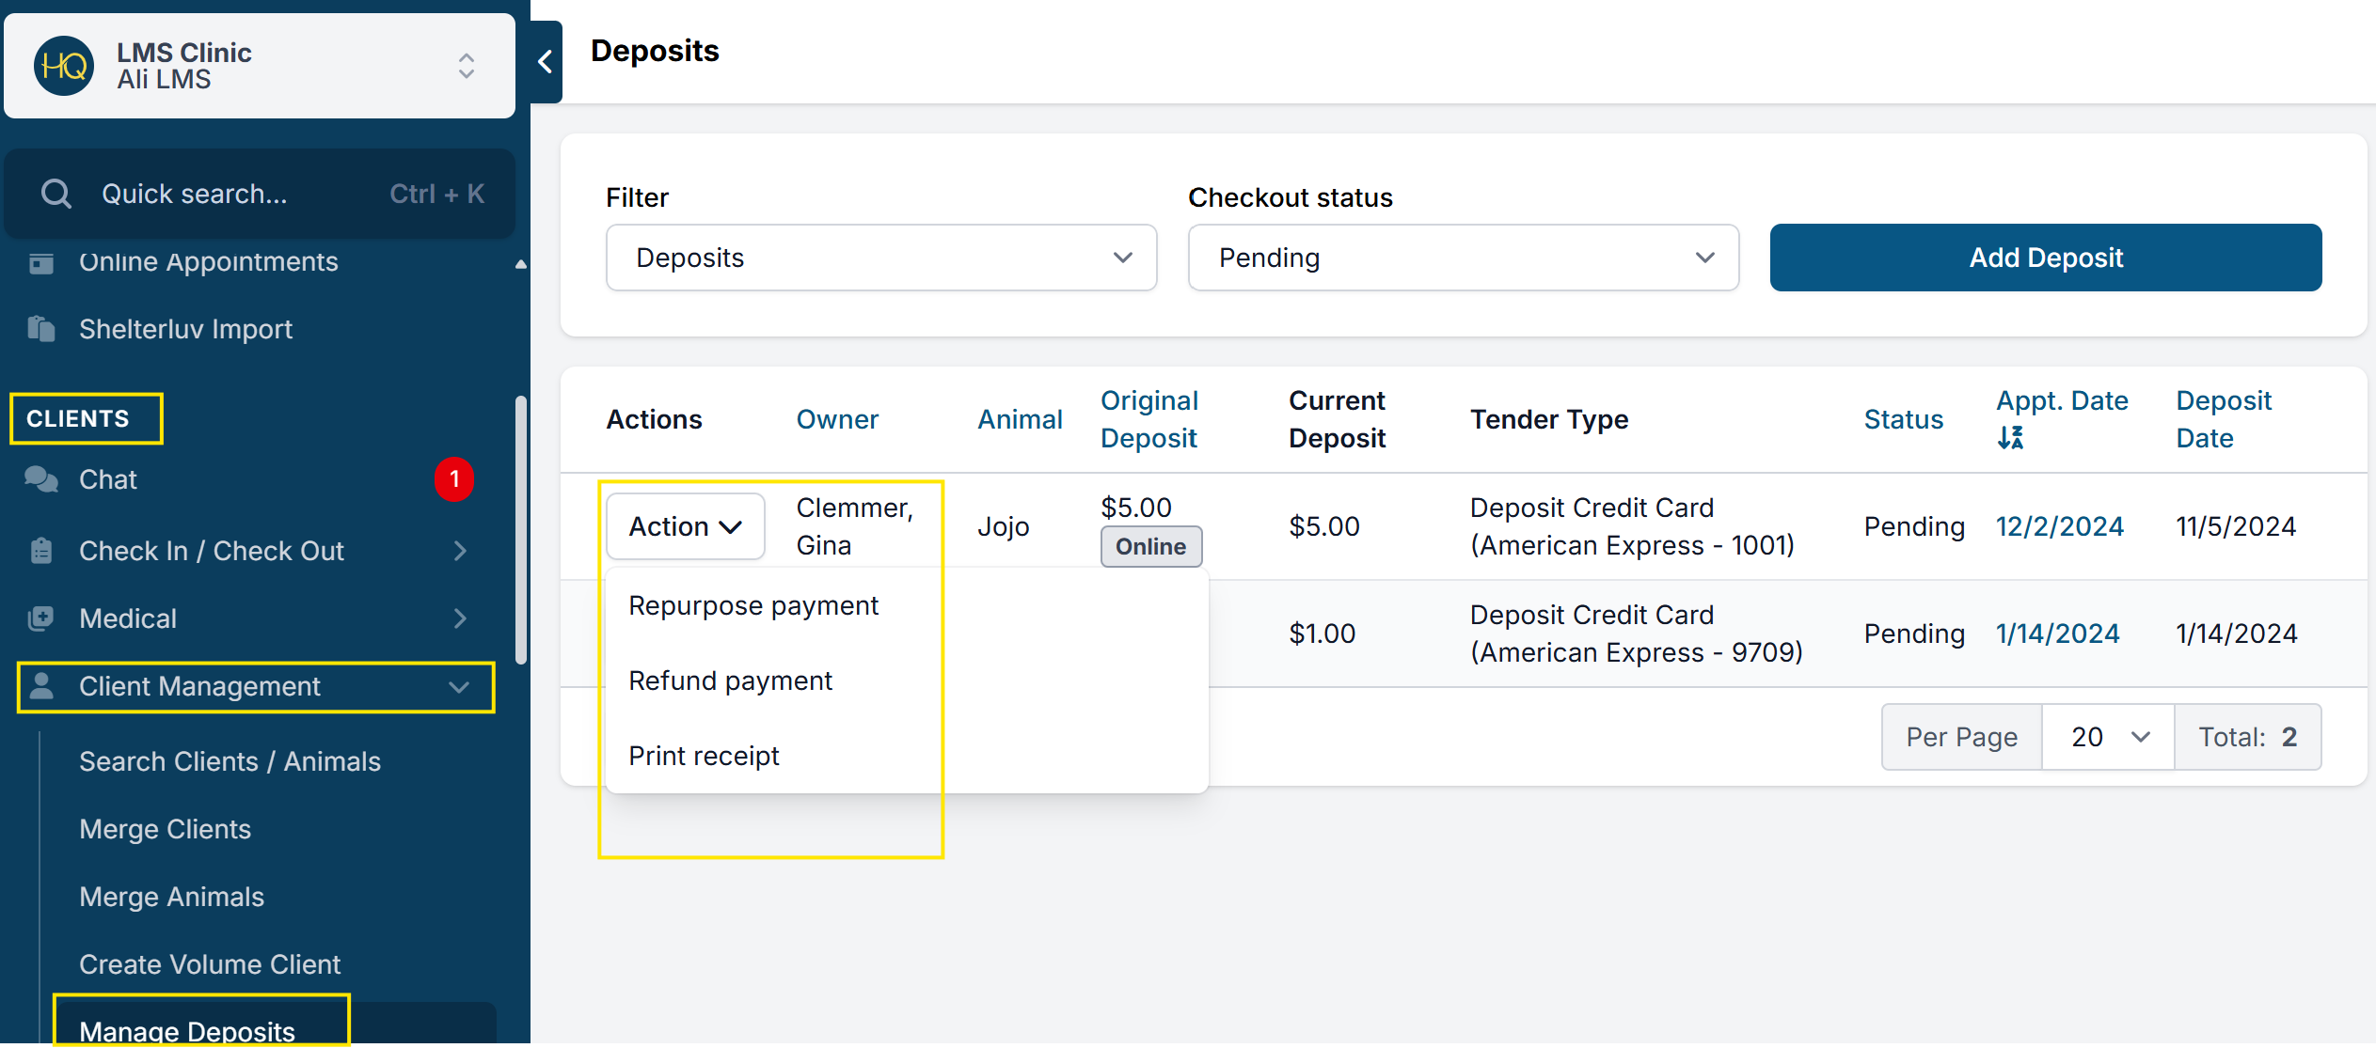2376x1048 pixels.
Task: Click the quick search magnifier icon
Action: coord(56,194)
